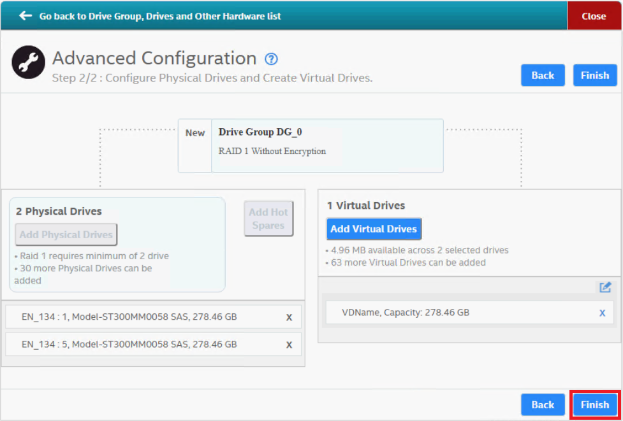
Task: Go back to Drive Group hardware list
Action: point(159,16)
